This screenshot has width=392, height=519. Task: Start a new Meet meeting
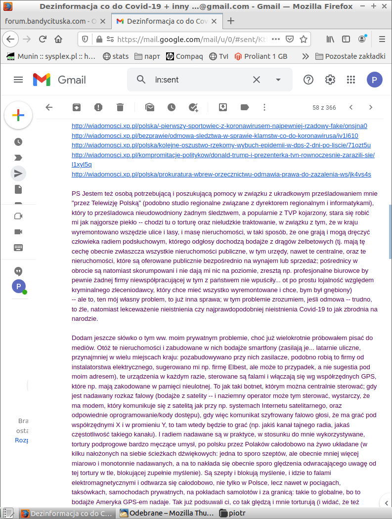18,216
